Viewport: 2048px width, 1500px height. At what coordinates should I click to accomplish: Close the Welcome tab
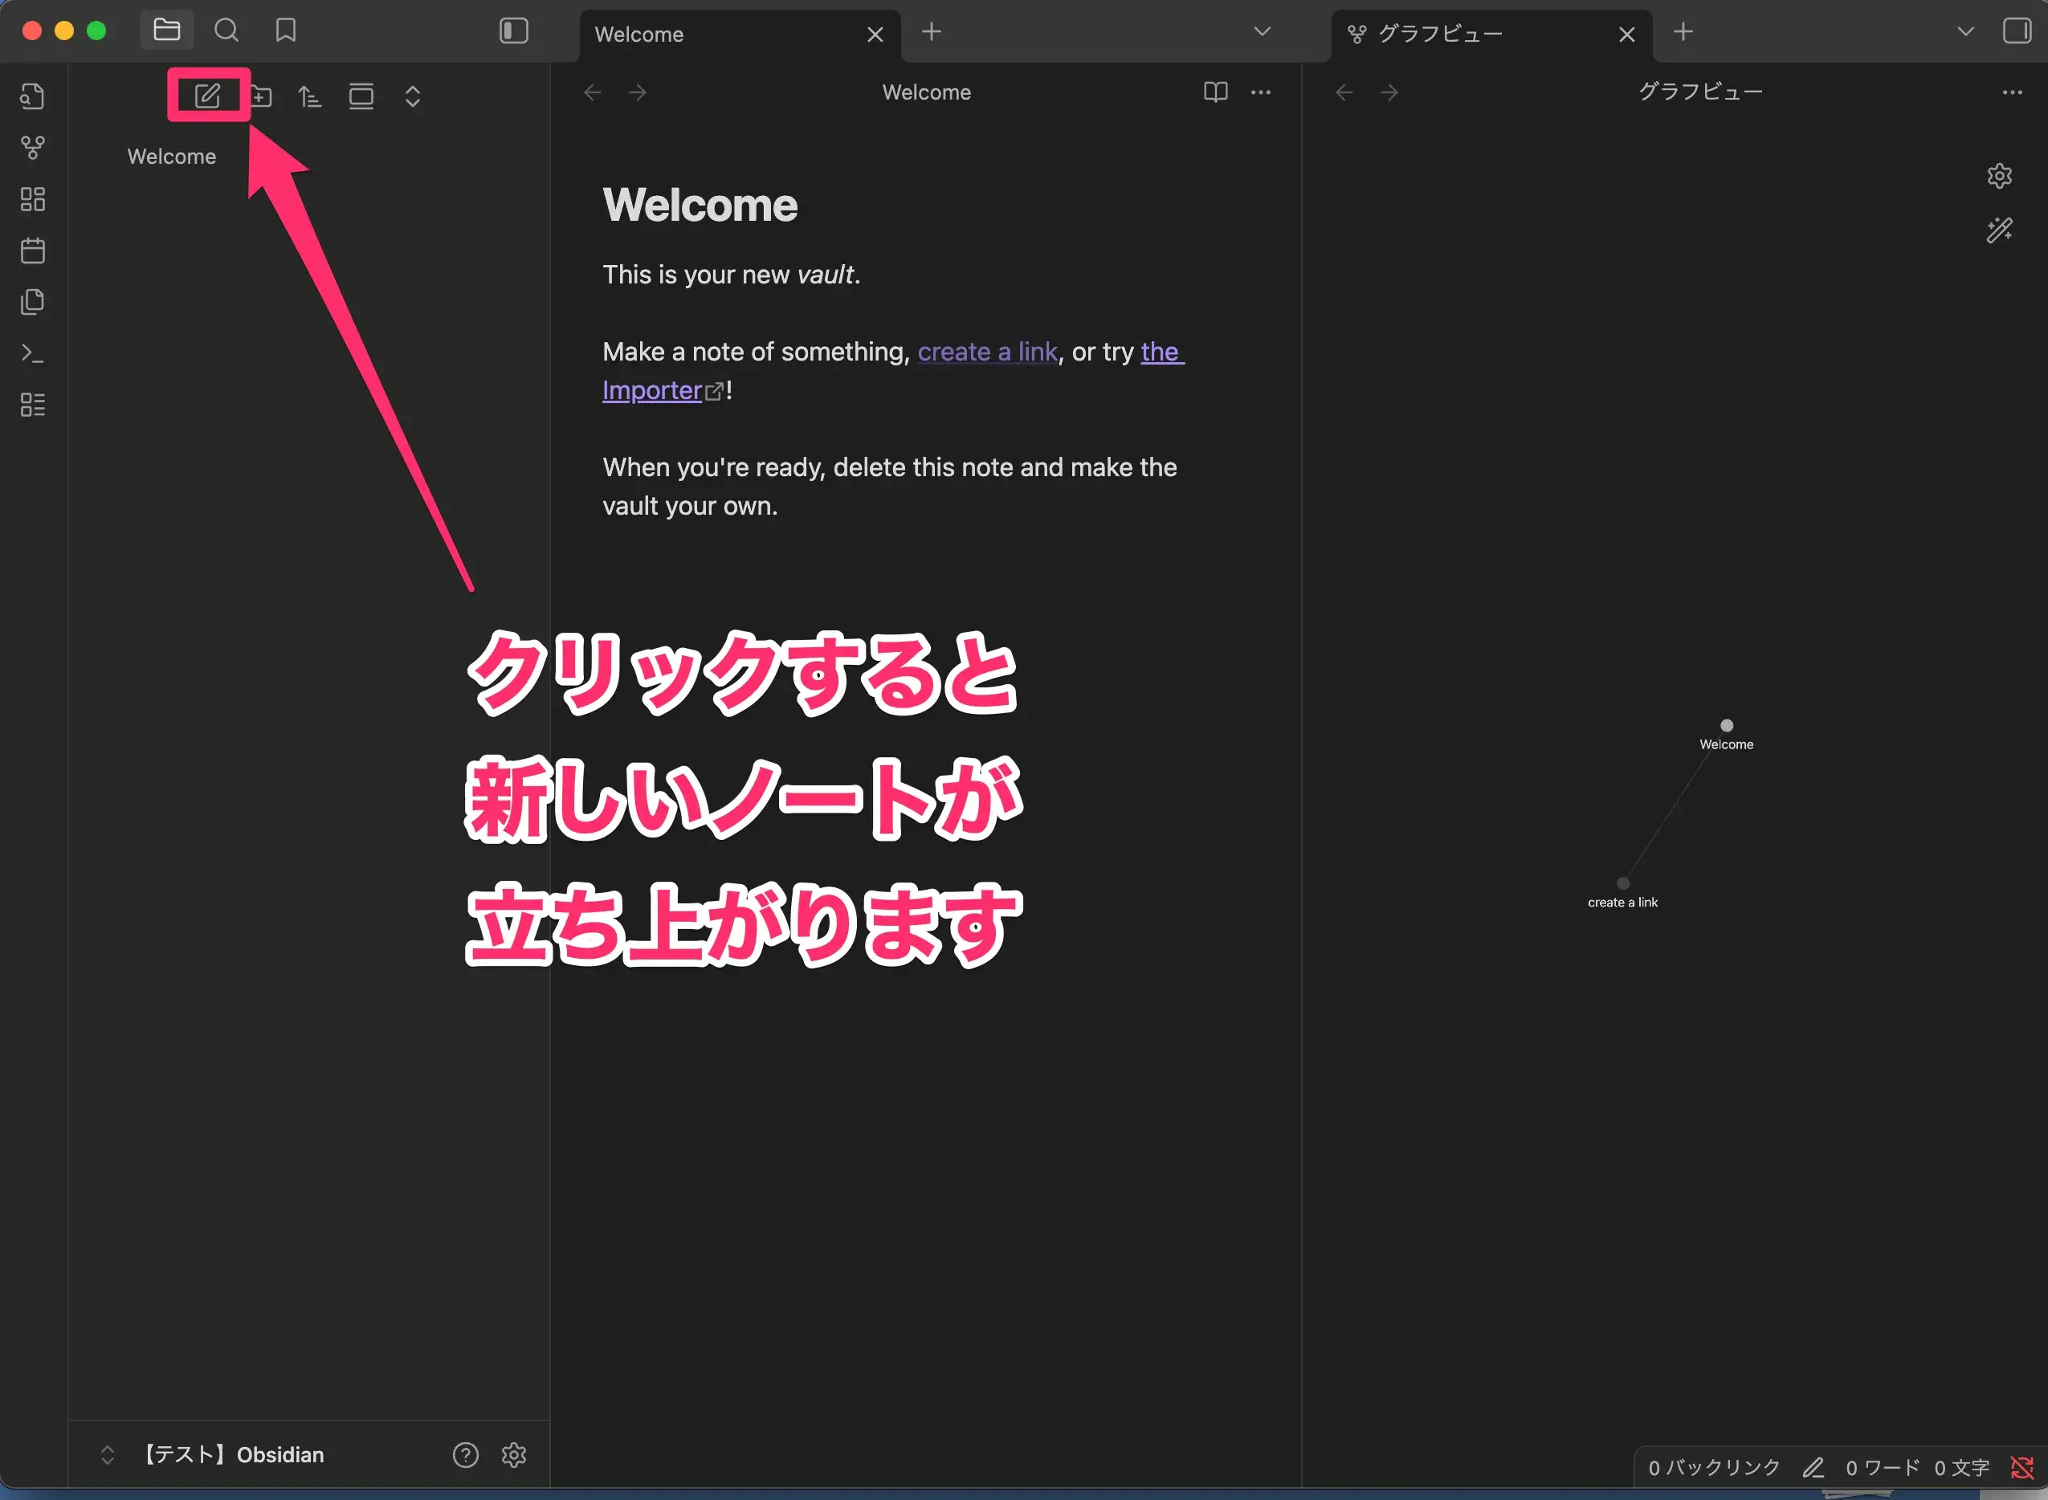point(875,35)
